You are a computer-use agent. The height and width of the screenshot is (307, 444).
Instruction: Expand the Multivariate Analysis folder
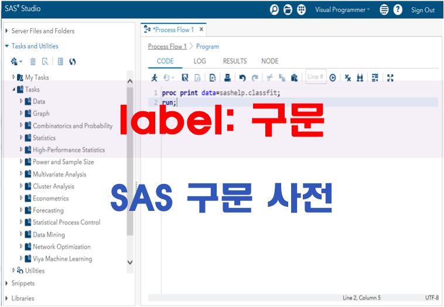(21, 173)
